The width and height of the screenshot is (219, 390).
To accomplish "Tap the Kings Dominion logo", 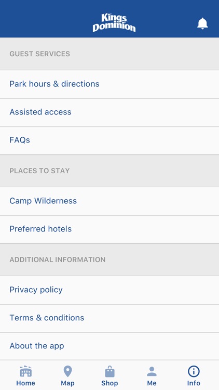I will pos(114,23).
